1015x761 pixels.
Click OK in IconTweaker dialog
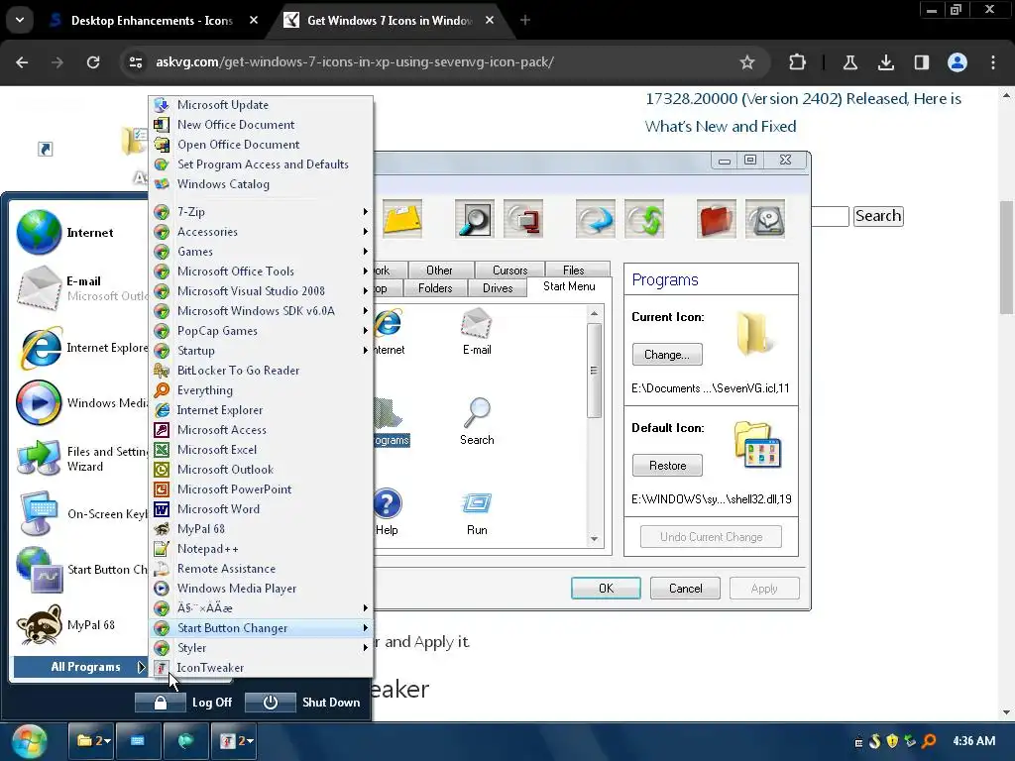(x=606, y=589)
